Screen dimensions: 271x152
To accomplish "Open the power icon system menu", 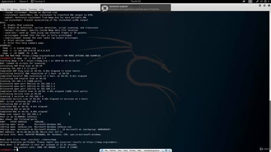I will [x=265, y=1].
